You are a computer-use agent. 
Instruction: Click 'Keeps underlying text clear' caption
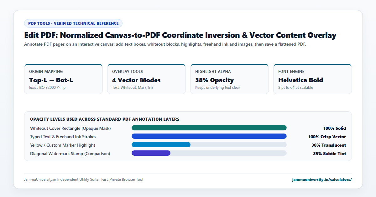click(217, 88)
